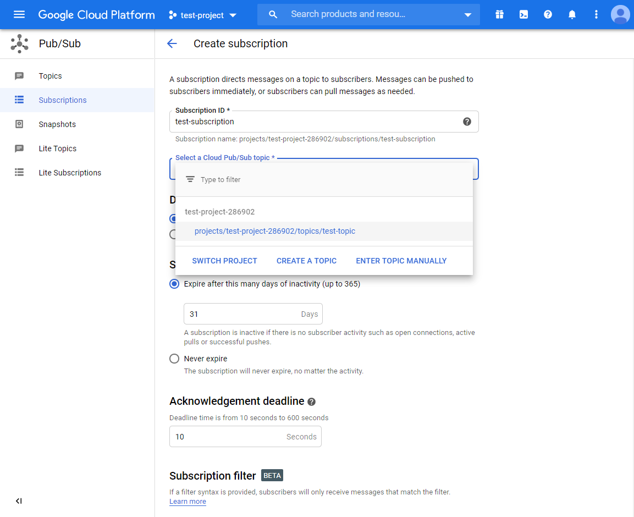The width and height of the screenshot is (634, 517).
Task: Click the Lite Subscriptions icon
Action: pos(19,173)
